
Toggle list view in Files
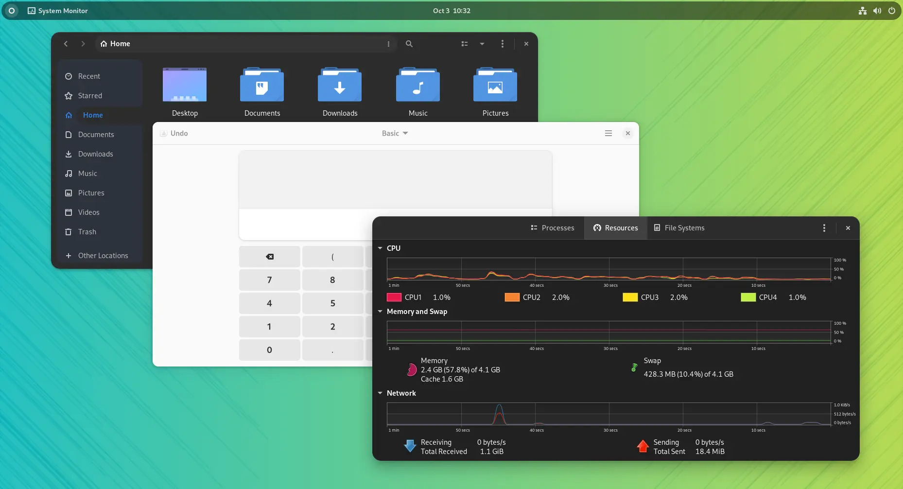point(465,44)
